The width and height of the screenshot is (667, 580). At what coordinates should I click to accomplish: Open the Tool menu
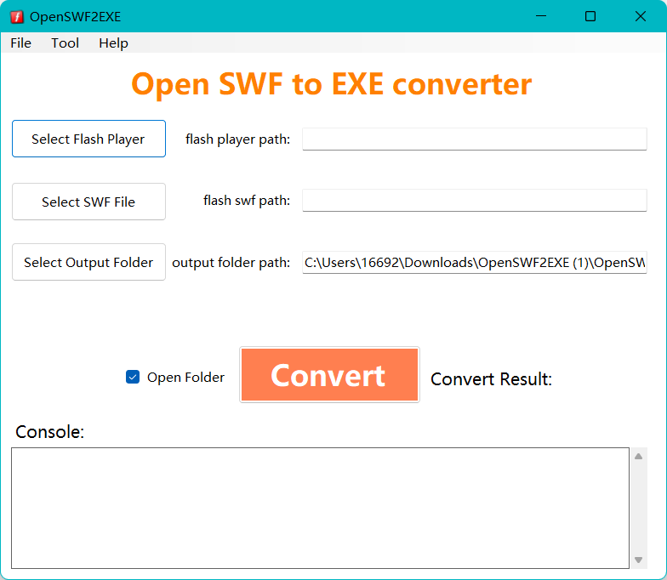click(x=65, y=43)
